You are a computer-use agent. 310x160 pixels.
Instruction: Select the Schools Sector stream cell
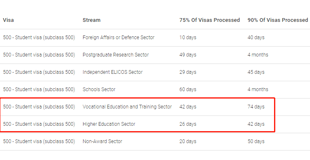click(99, 89)
